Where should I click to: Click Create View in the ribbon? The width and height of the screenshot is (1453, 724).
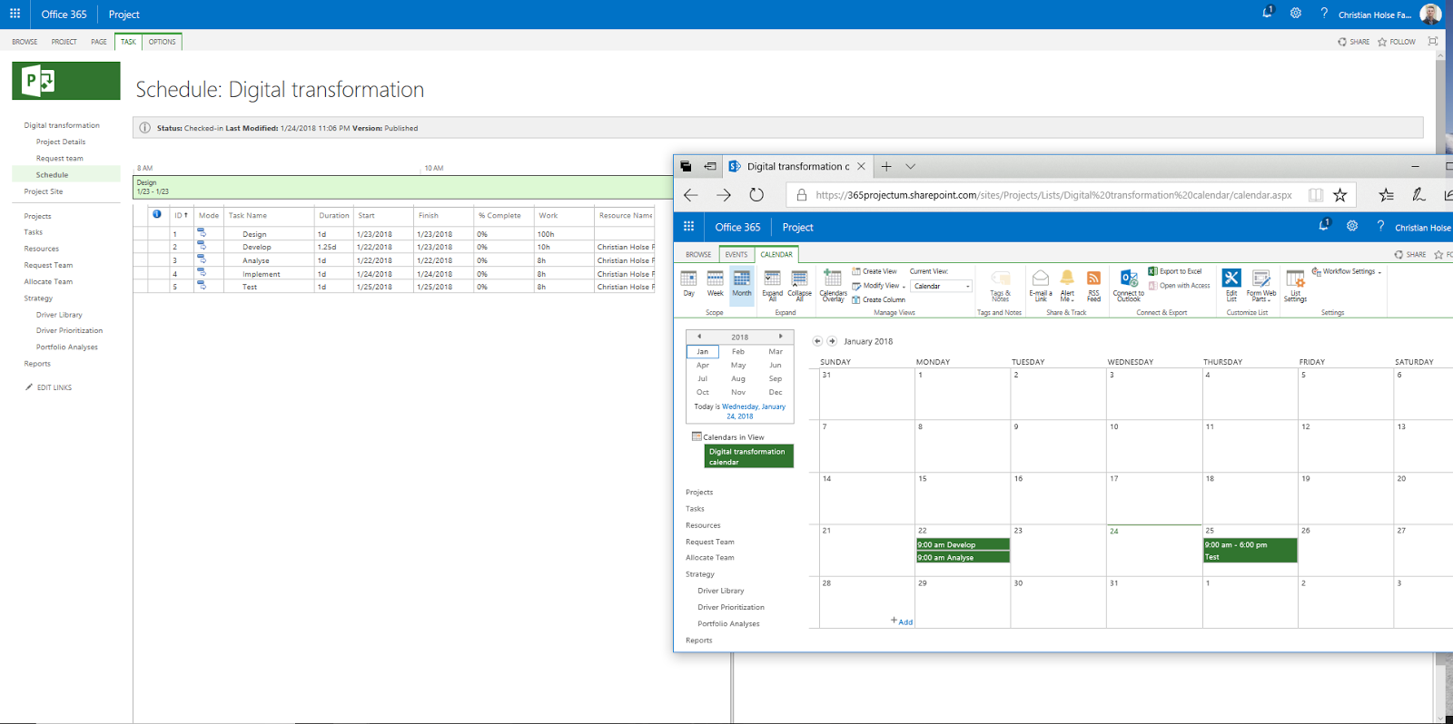[x=874, y=271]
